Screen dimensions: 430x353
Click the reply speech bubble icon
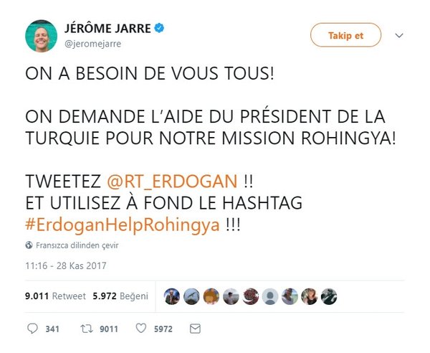(32, 329)
